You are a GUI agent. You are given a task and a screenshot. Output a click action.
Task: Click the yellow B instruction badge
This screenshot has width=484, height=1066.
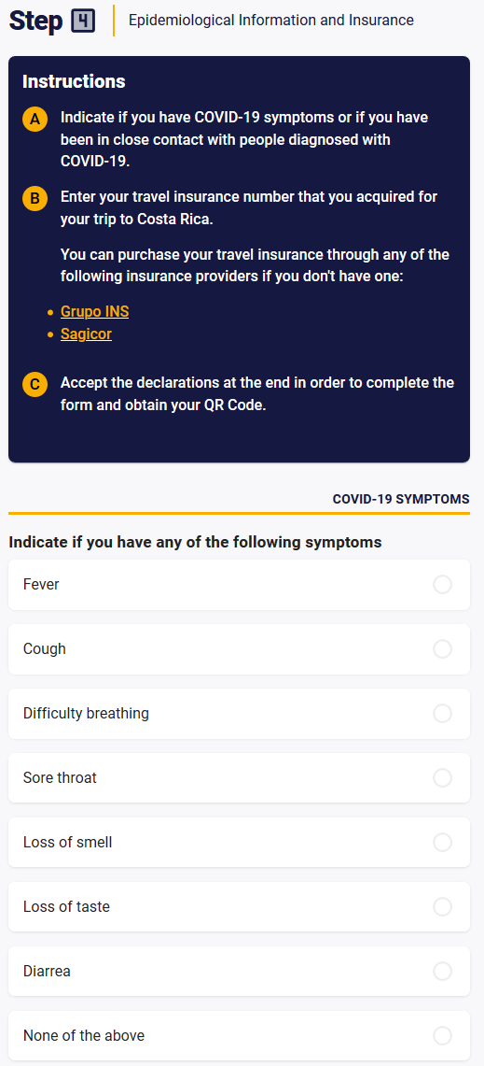point(35,199)
